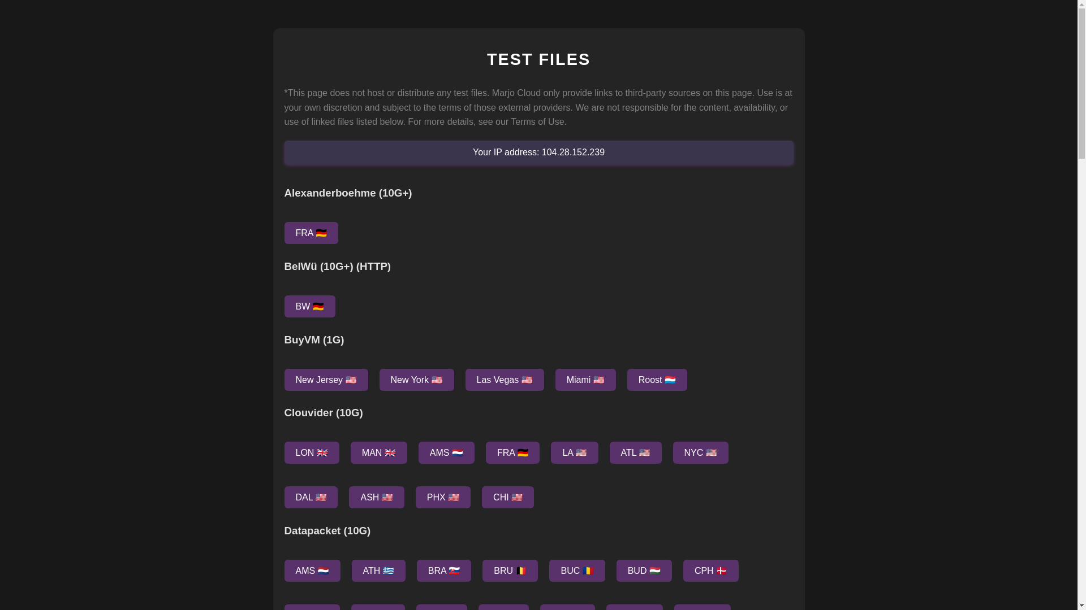Choose Datapacket BRU Belgium test file
The image size is (1086, 610).
point(510,570)
